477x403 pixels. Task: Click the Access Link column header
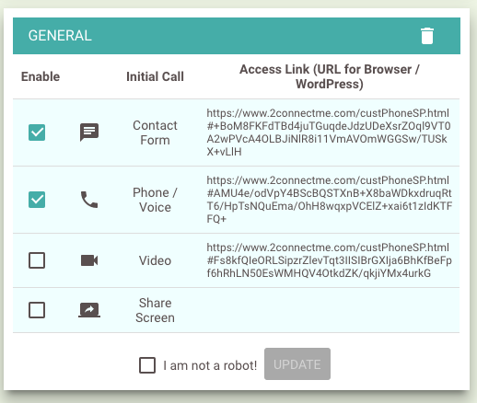click(x=330, y=76)
